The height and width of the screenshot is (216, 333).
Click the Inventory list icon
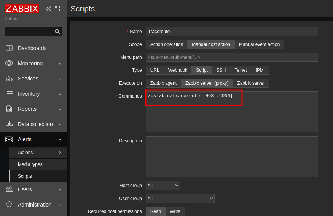click(x=9, y=94)
